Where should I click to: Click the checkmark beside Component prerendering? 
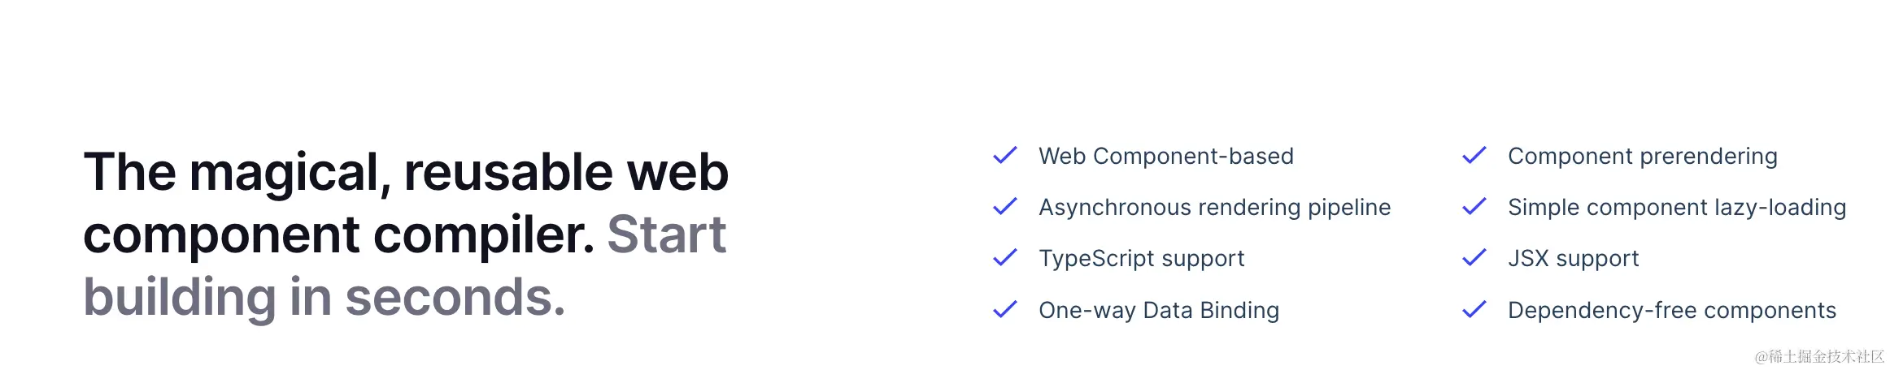coord(1474,155)
